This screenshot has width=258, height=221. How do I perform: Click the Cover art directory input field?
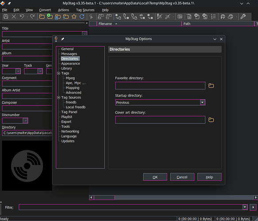click(160, 120)
